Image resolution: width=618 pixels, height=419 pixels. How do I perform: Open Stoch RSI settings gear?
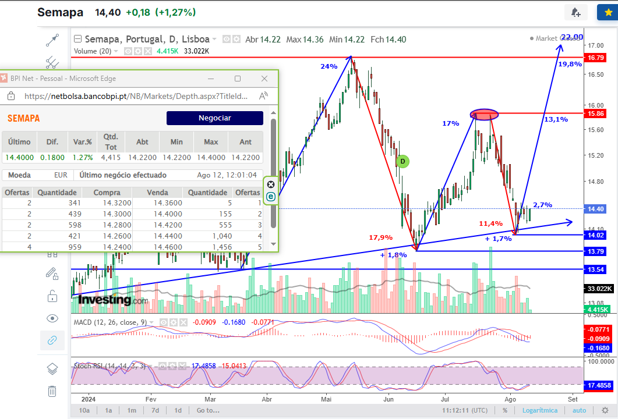coord(172,366)
